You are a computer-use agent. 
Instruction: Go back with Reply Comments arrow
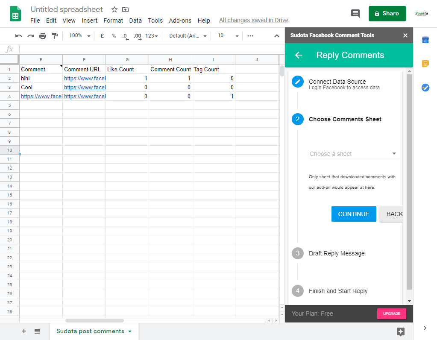pyautogui.click(x=299, y=55)
